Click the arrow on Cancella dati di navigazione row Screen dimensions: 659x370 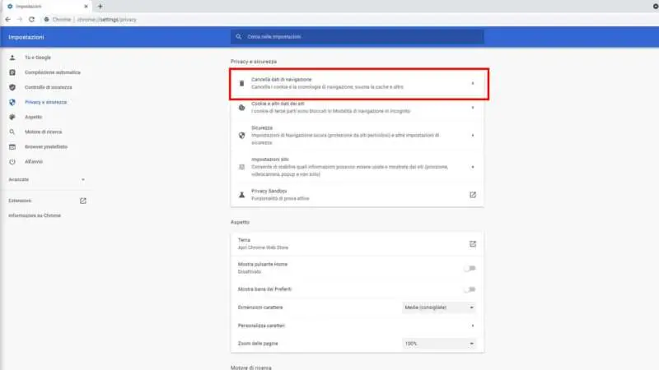click(473, 84)
